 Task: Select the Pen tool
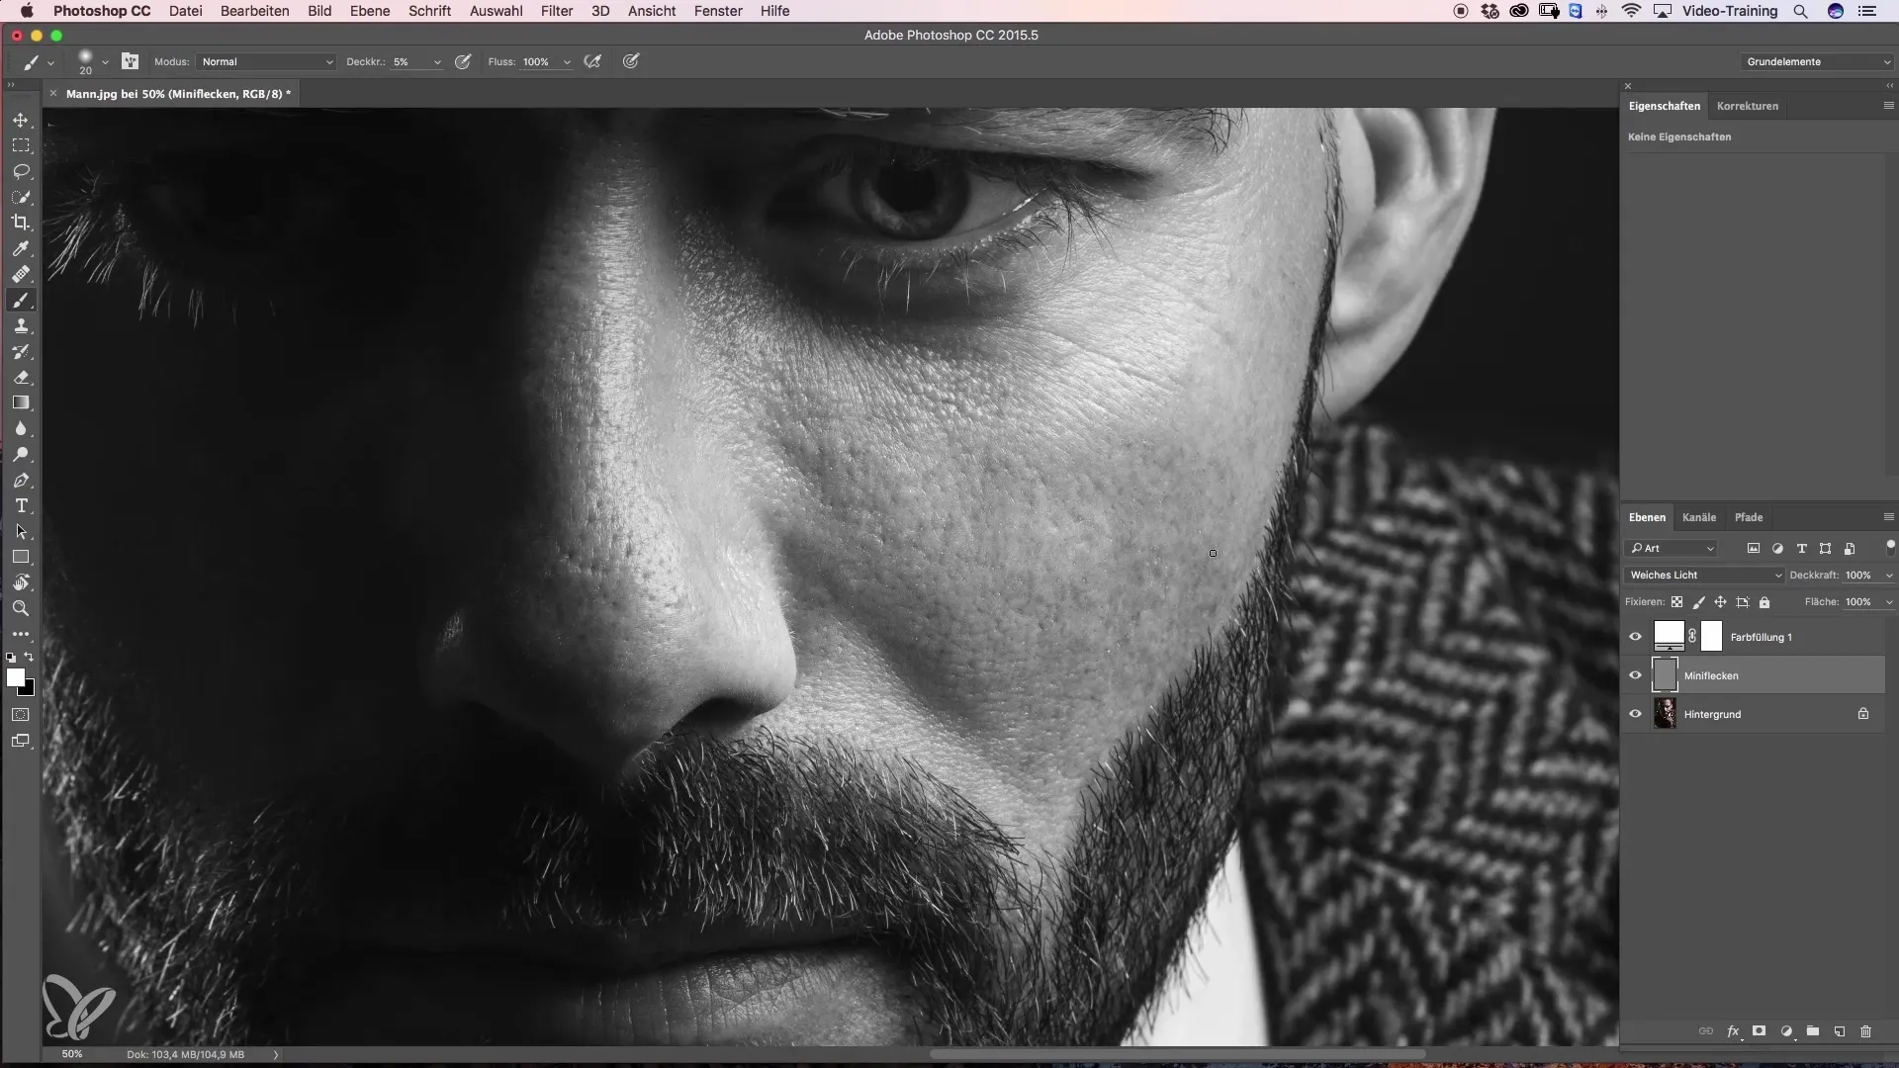[x=21, y=480]
